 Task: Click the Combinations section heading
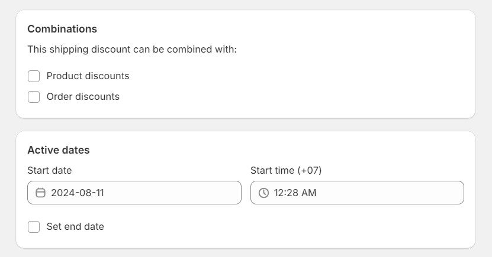click(x=62, y=29)
